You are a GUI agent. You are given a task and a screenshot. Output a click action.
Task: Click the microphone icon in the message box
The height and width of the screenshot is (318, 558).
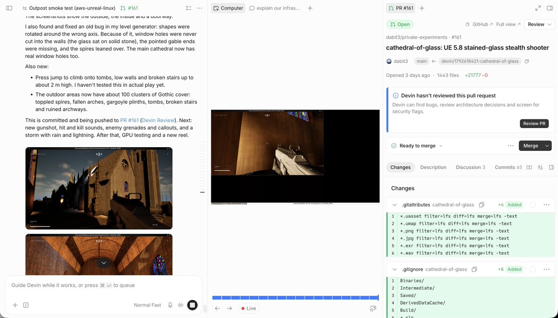click(x=170, y=305)
